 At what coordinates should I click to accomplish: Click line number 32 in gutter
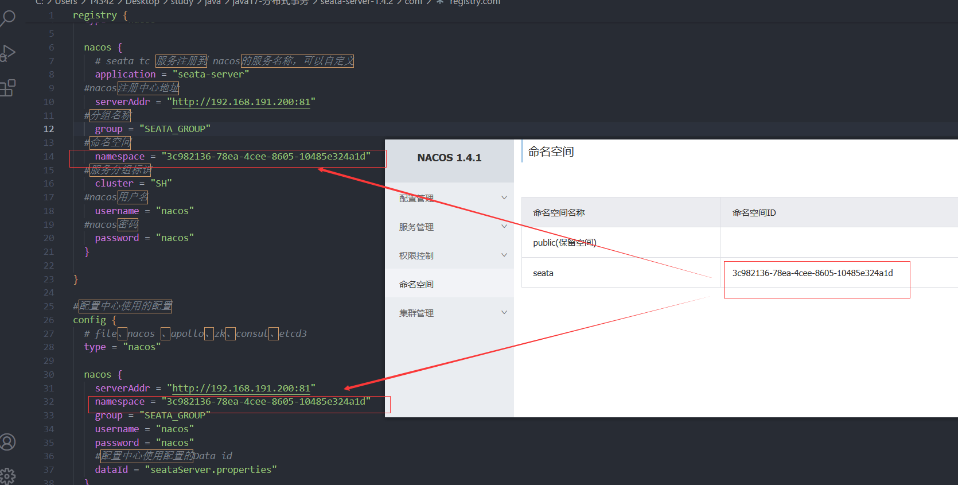49,402
